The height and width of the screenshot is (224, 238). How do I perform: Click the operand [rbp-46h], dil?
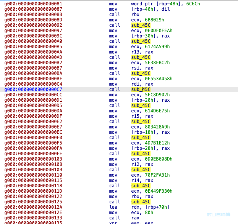[151, 9]
